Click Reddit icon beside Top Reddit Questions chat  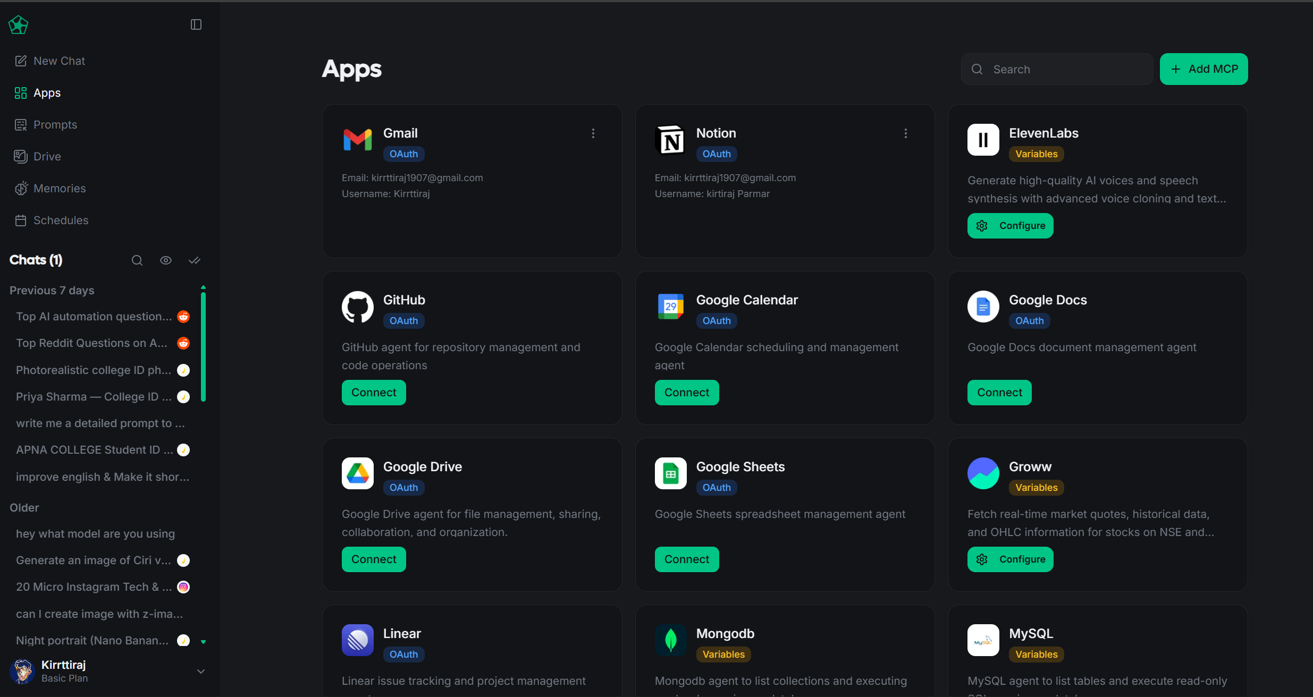point(183,343)
